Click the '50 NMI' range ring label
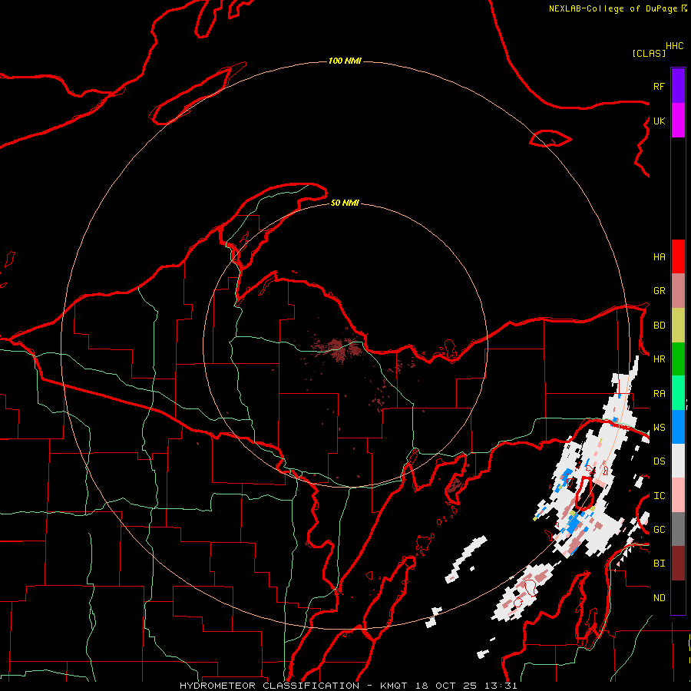 click(x=345, y=203)
